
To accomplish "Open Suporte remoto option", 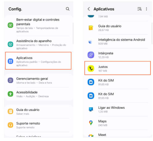I will tap(39, 125).
